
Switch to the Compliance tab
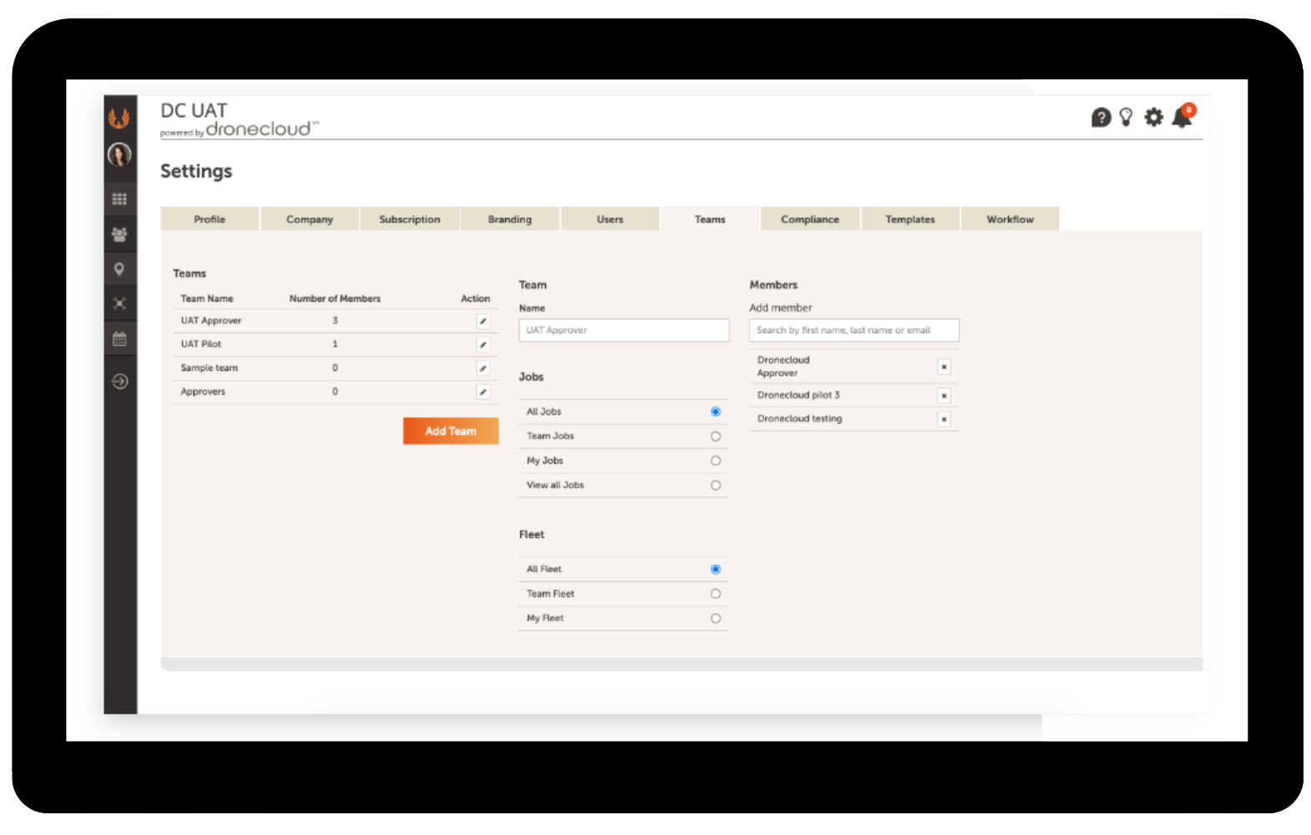pyautogui.click(x=809, y=220)
